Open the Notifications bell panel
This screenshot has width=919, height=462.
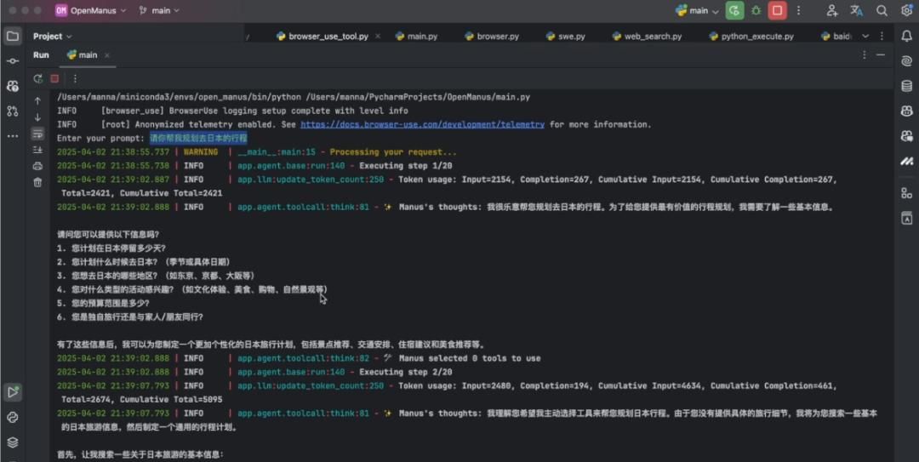907,36
